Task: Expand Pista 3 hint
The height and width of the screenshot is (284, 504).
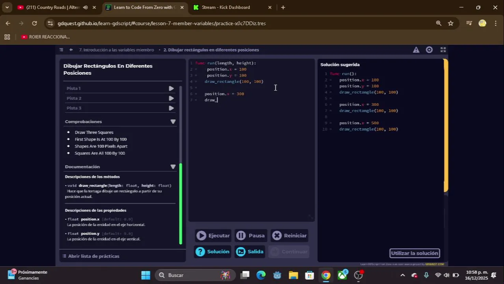Action: pos(120,108)
